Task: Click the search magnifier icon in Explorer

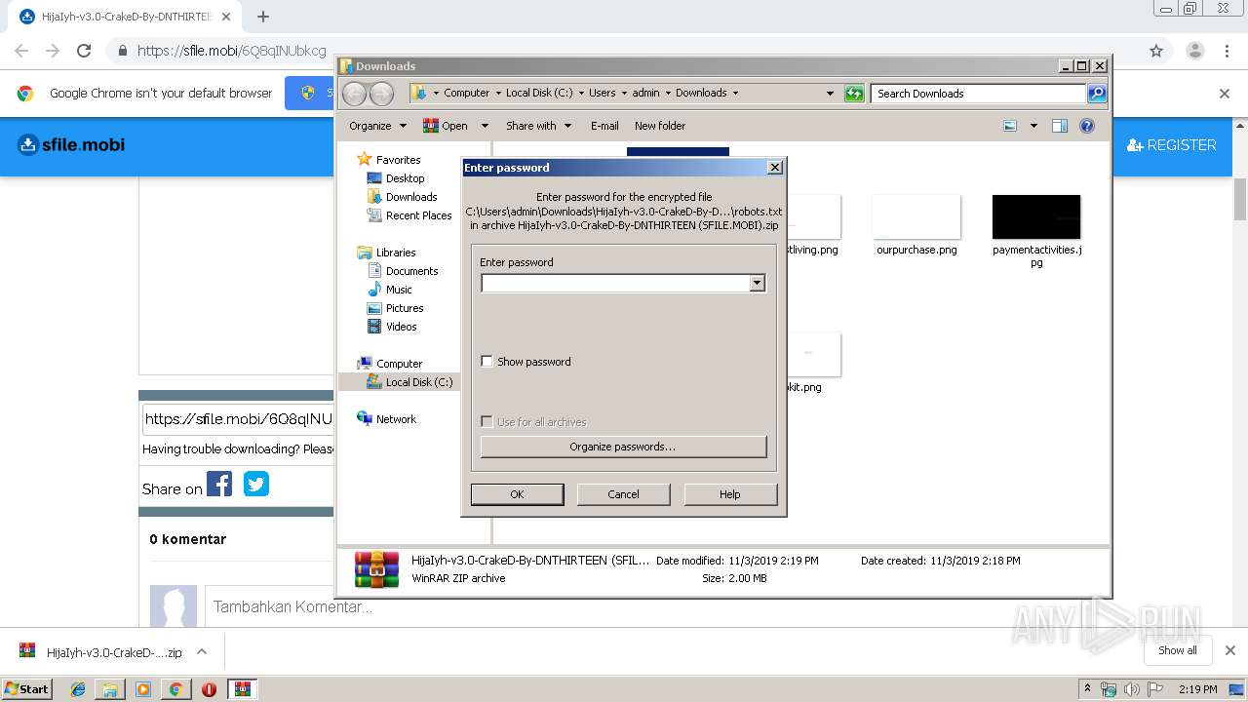Action: (x=1097, y=94)
